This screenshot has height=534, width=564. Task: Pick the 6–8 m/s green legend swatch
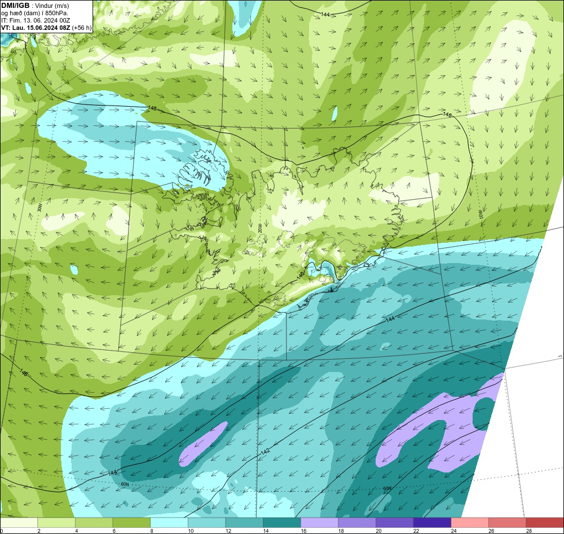point(131,523)
